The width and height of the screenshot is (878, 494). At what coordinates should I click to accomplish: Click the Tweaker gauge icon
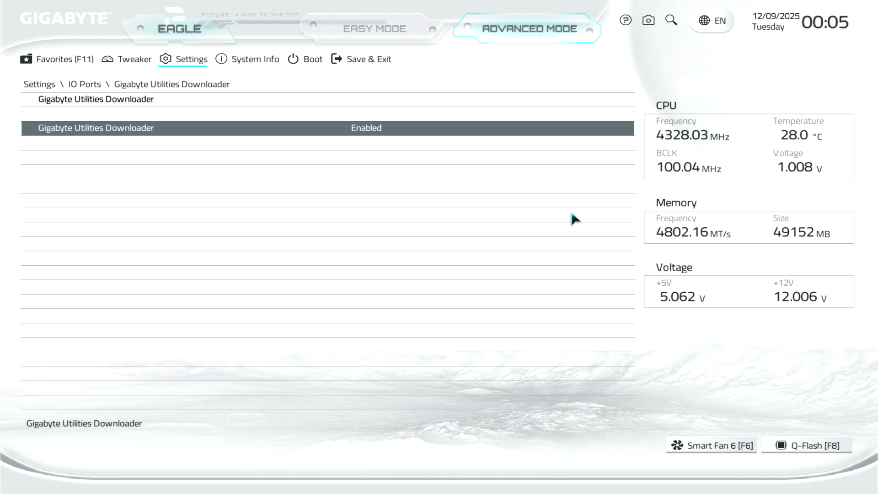tap(107, 59)
